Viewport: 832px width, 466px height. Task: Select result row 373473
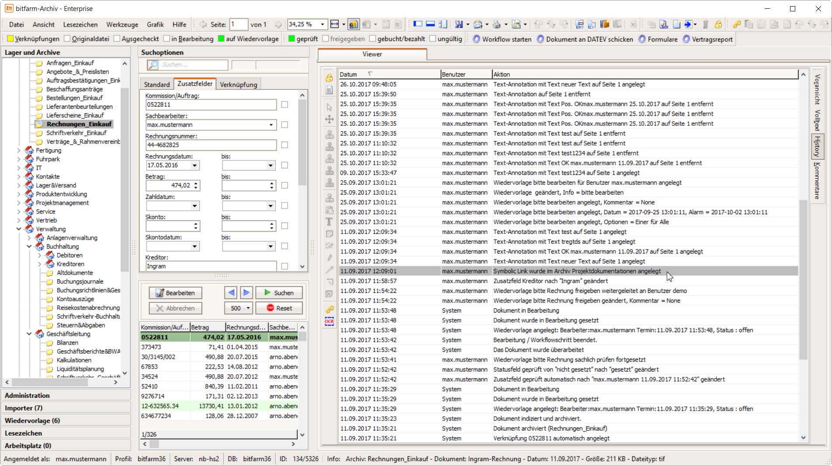click(219, 347)
